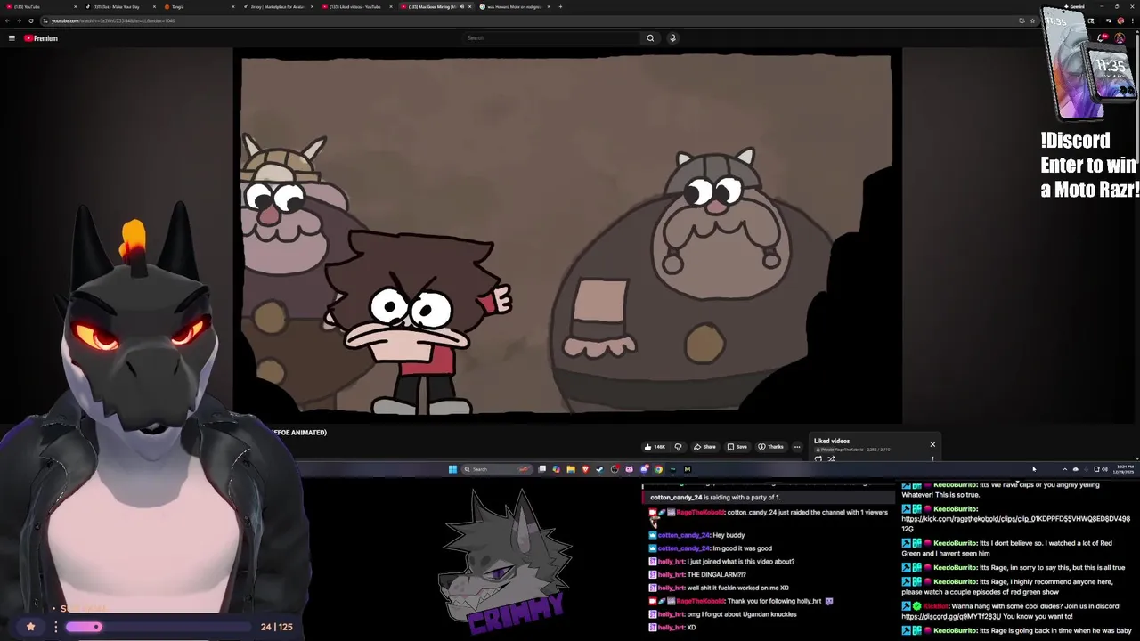Screen dimensions: 1140x641
Task: Switch to the Liked videos - YouTube tab
Action: pyautogui.click(x=355, y=7)
